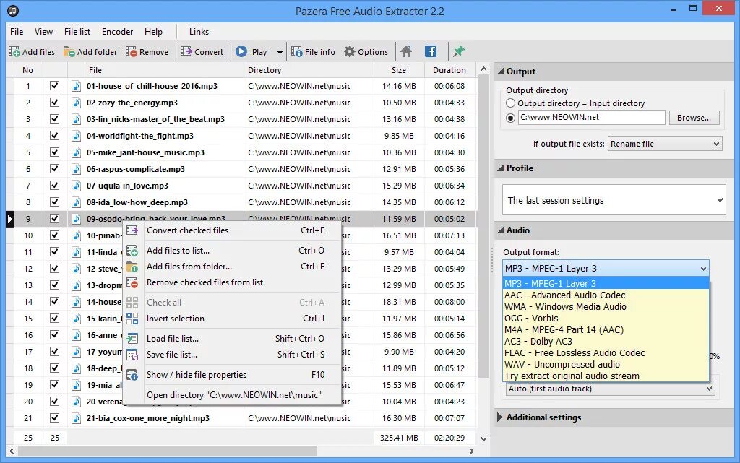Sort the list by the Duration column header
Image resolution: width=740 pixels, height=463 pixels.
click(x=449, y=70)
